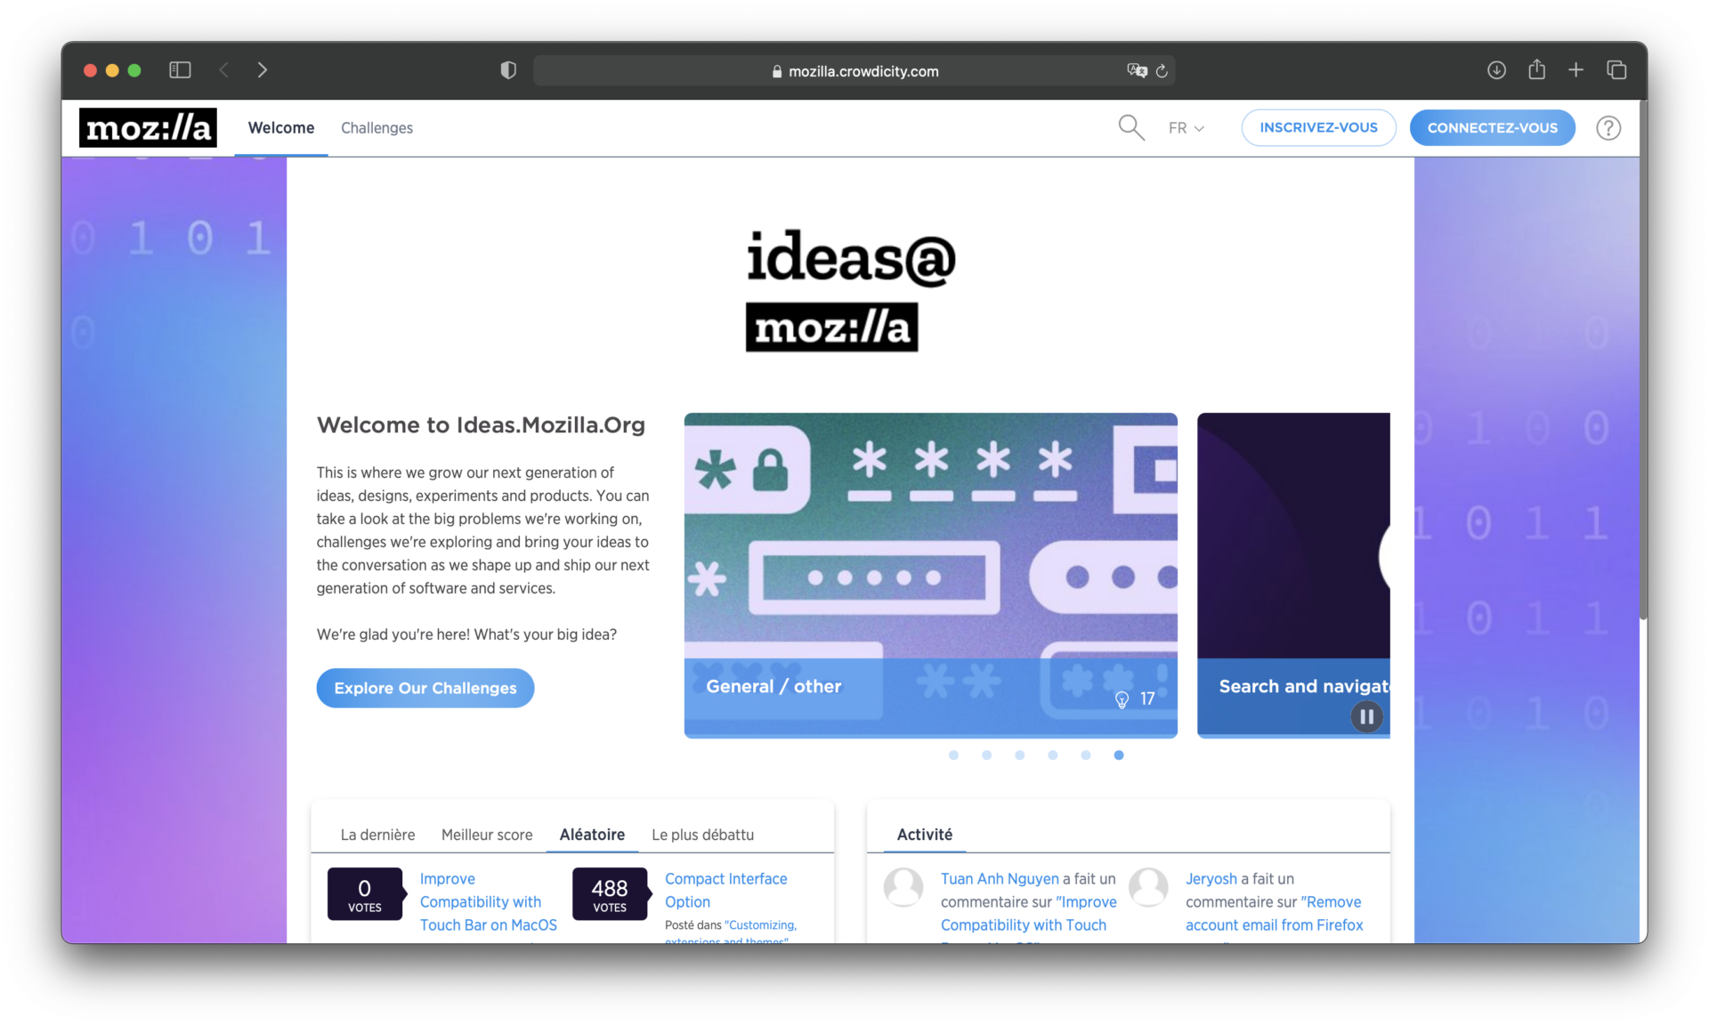Click Tuan Anh Nguyen's avatar
This screenshot has height=1025, width=1709.
pos(903,887)
